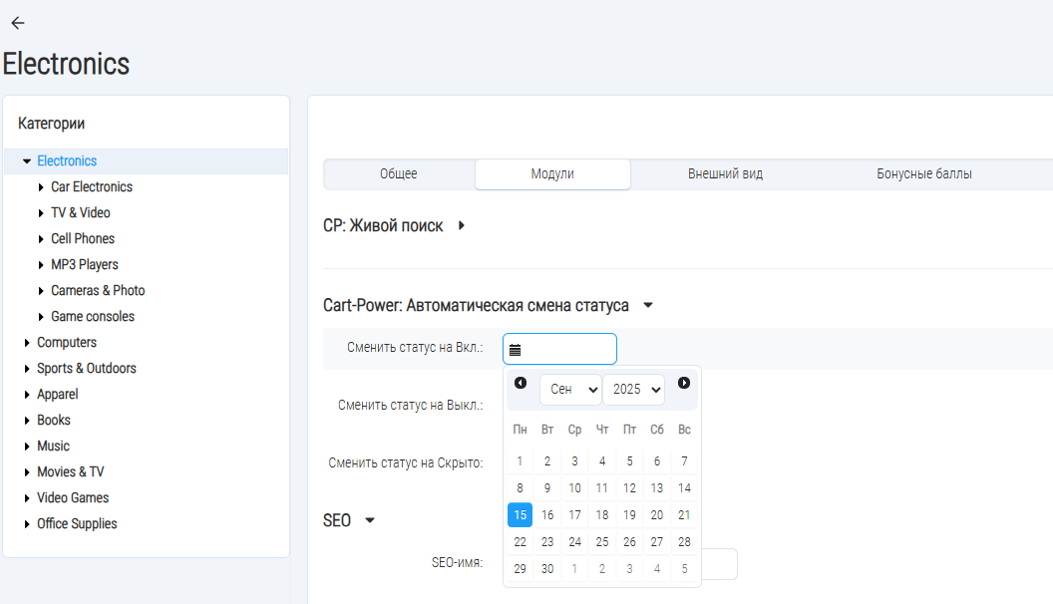This screenshot has height=604, width=1053.
Task: Open the Внешний вид tab
Action: (x=725, y=174)
